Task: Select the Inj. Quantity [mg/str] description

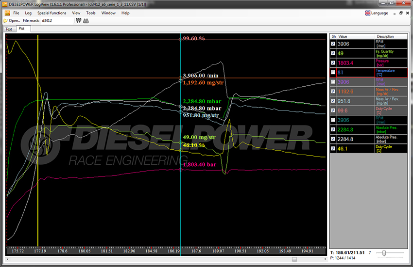Action: click(391, 53)
